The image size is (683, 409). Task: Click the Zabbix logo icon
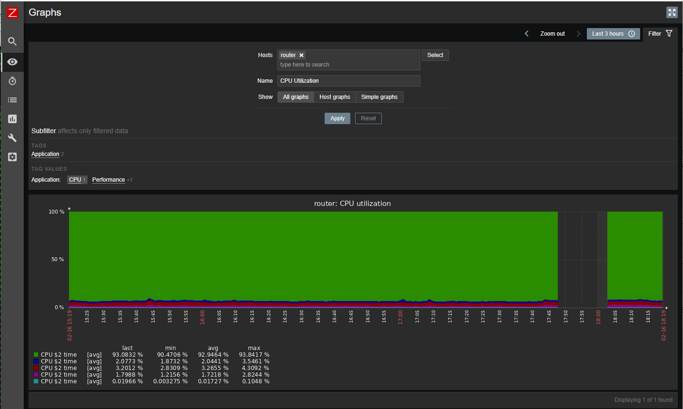pyautogui.click(x=12, y=13)
